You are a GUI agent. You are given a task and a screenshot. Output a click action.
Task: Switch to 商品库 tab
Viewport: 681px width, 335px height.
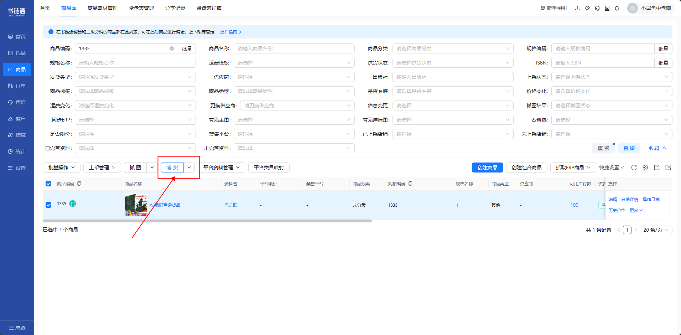tap(69, 8)
